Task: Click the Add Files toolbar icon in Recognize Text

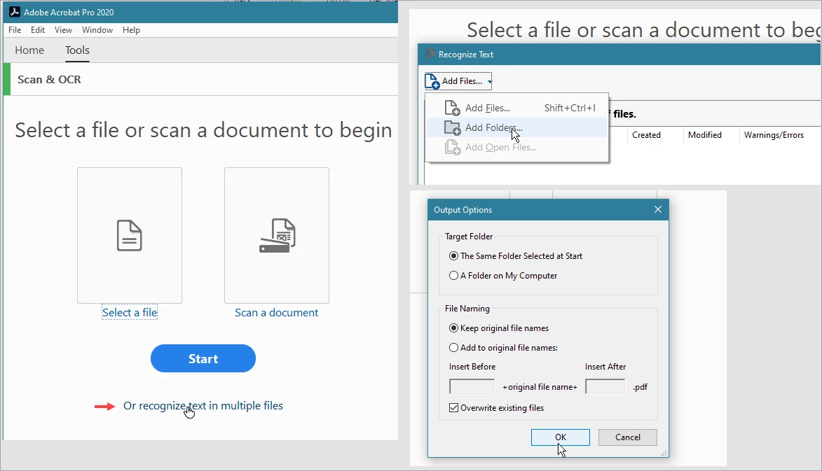Action: tap(432, 81)
